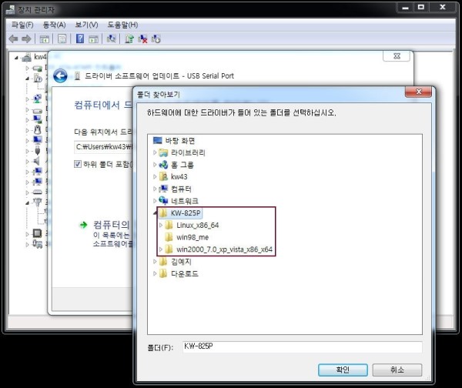Image resolution: width=462 pixels, height=388 pixels.
Task: Click the help question mark toolbar icon
Action: click(x=80, y=38)
